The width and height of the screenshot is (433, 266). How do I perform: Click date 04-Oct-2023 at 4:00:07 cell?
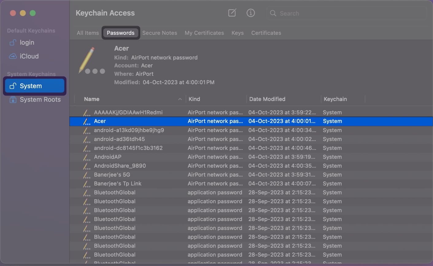tap(282, 184)
